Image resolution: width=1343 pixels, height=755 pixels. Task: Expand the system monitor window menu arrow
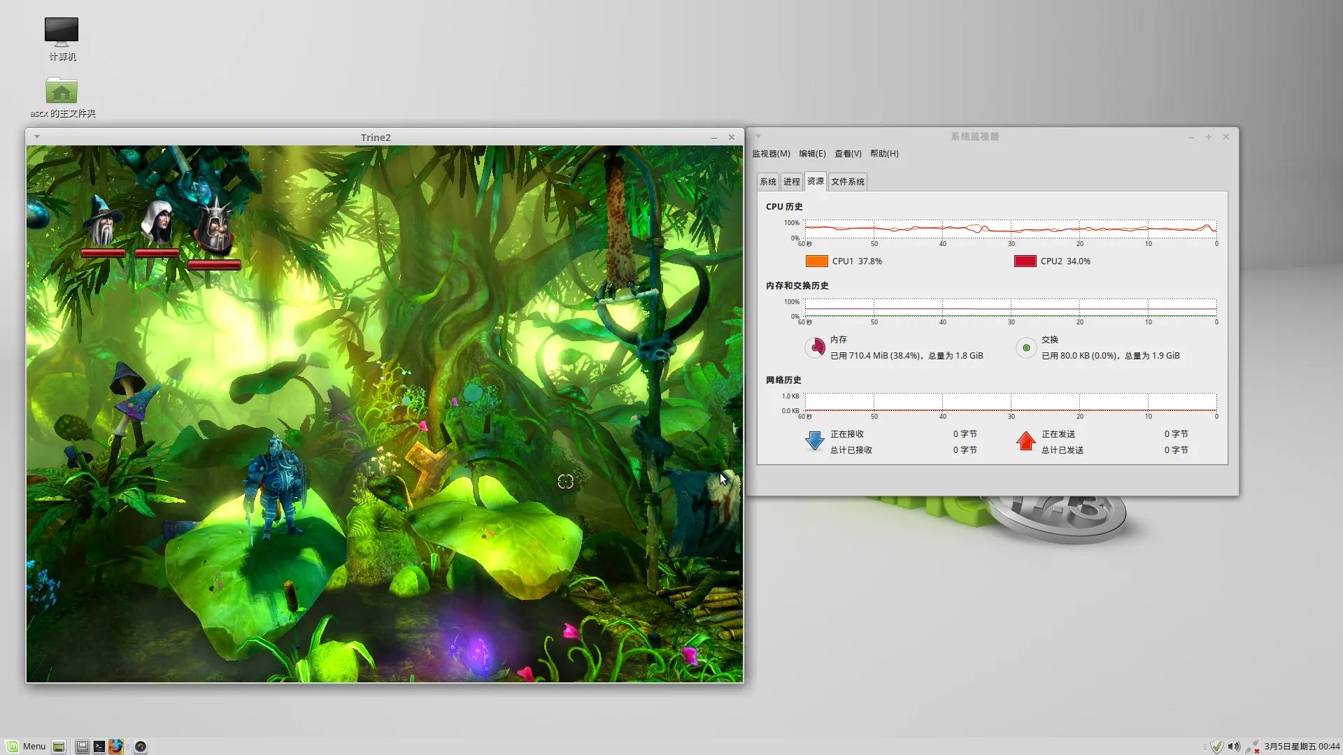(758, 136)
